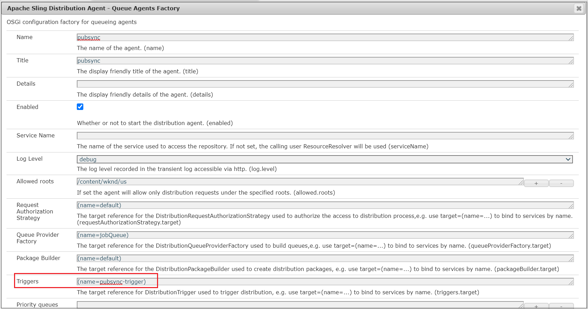The width and height of the screenshot is (588, 309).
Task: Click the Service Name label
Action: click(36, 135)
